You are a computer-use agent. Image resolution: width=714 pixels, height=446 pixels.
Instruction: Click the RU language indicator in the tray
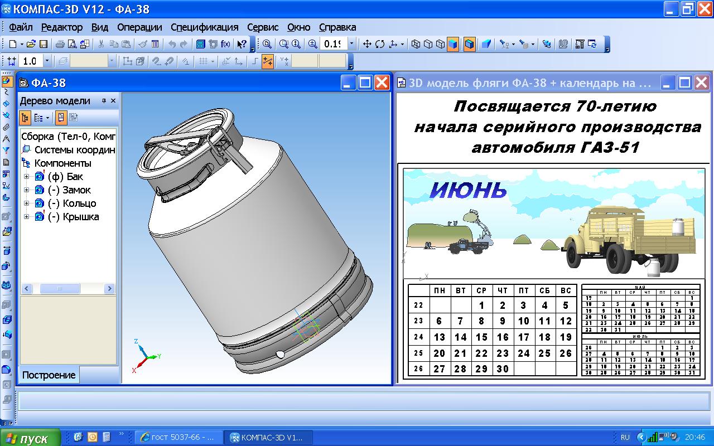pos(625,438)
